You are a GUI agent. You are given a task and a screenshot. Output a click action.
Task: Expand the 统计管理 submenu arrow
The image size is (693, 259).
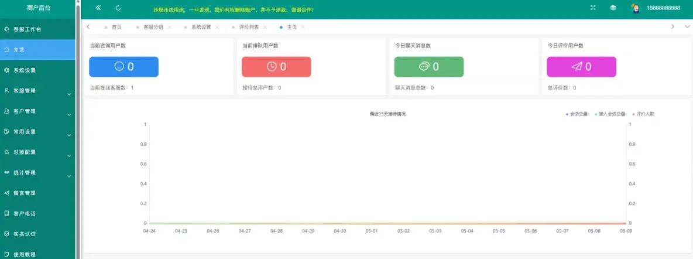(x=69, y=176)
